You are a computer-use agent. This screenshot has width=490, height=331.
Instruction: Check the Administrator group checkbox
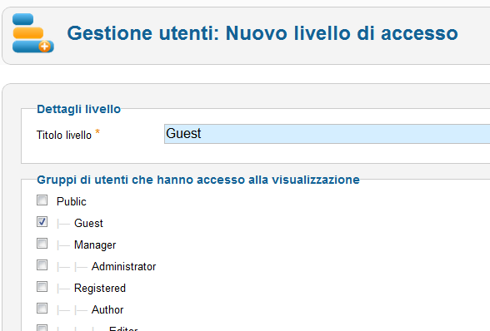click(x=42, y=265)
